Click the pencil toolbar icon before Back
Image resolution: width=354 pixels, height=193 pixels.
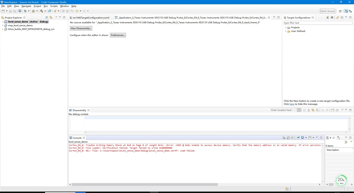click(x=55, y=11)
